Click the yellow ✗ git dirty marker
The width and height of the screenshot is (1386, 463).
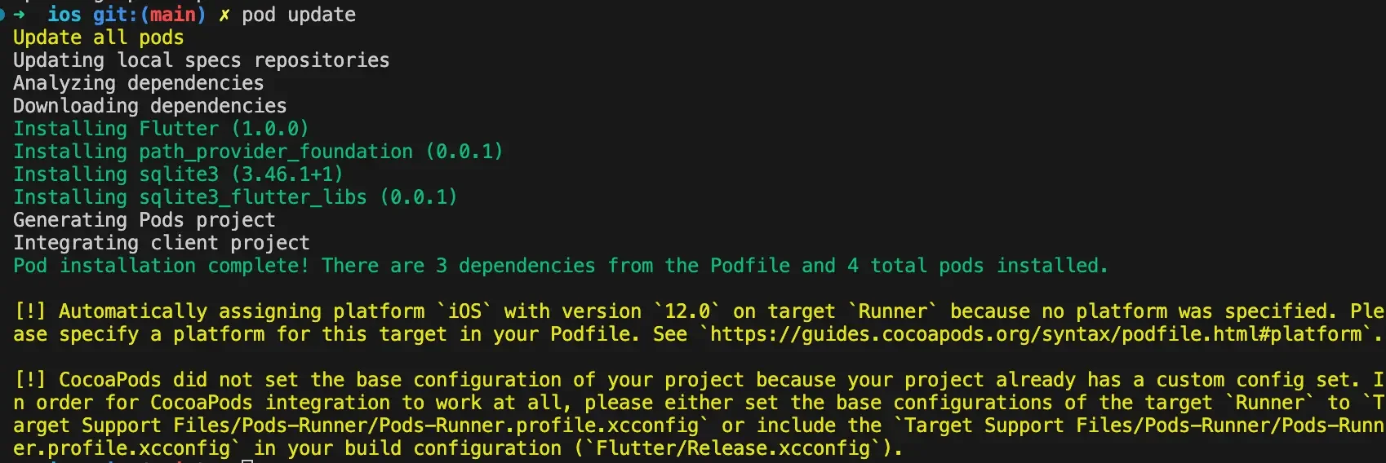[224, 15]
